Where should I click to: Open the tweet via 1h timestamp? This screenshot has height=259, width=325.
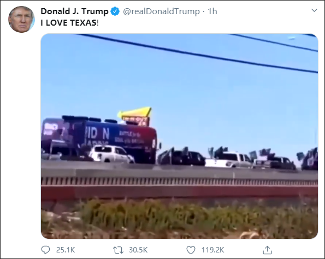click(x=212, y=11)
